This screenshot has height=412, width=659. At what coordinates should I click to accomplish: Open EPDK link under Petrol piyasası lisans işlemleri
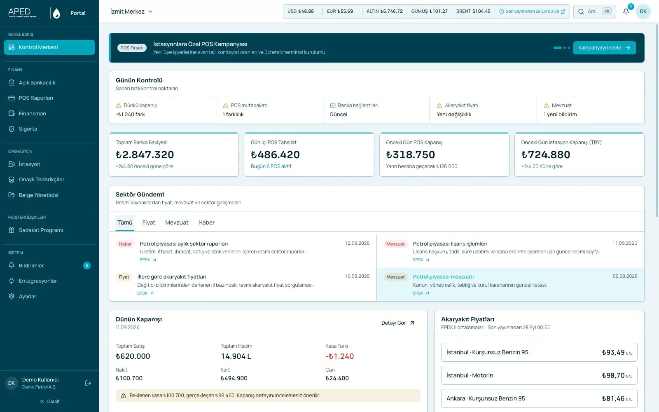[421, 260]
